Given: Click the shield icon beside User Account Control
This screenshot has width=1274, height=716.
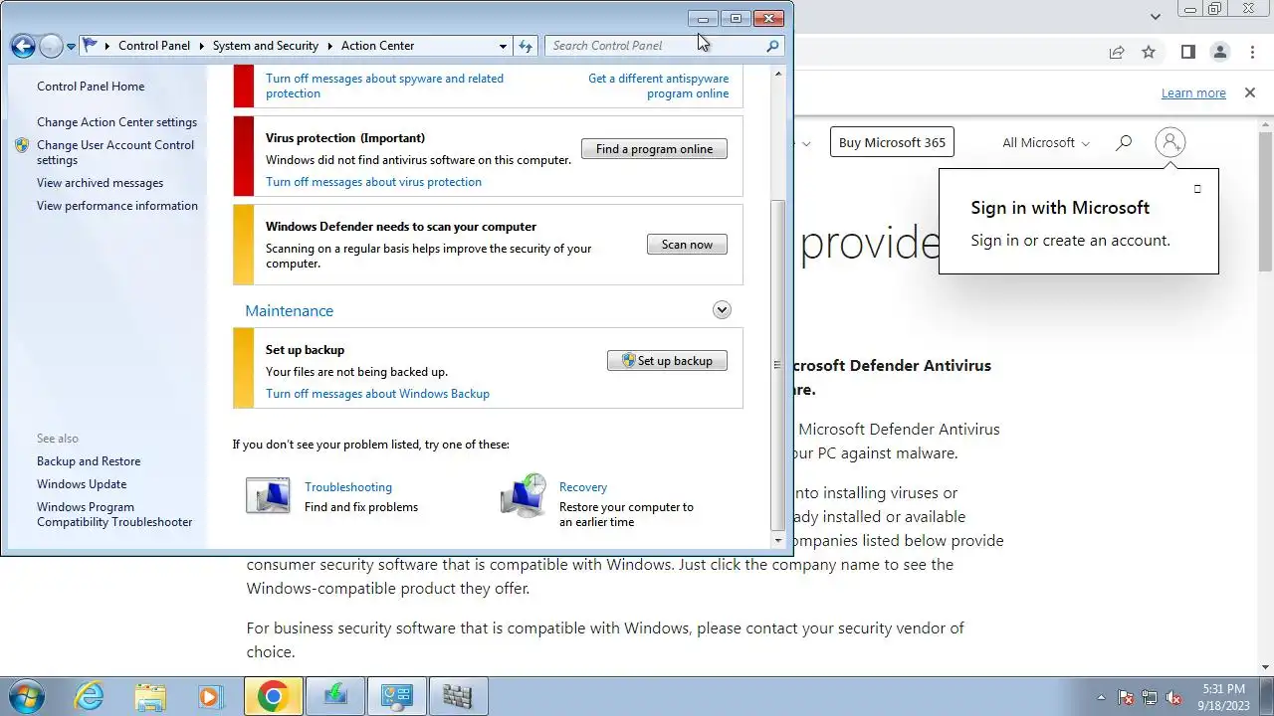Looking at the screenshot, I should click(x=22, y=145).
